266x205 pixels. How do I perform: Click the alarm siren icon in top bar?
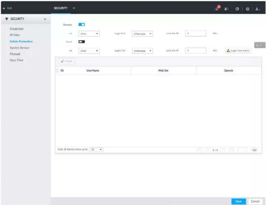tap(226, 9)
